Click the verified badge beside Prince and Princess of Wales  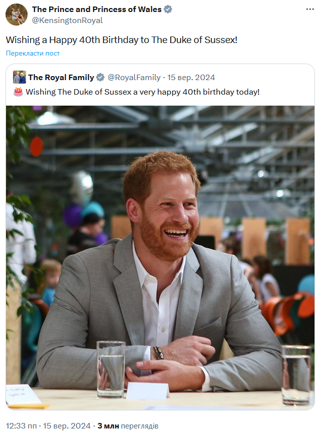point(168,10)
